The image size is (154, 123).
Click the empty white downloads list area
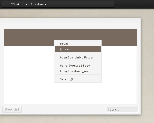[x=29, y=74]
